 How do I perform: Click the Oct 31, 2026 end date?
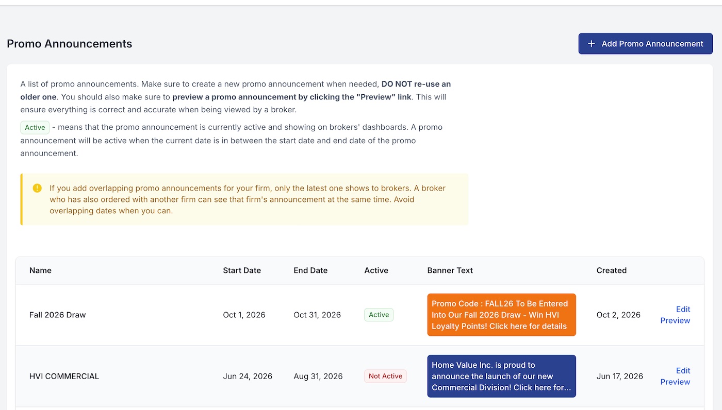click(317, 315)
